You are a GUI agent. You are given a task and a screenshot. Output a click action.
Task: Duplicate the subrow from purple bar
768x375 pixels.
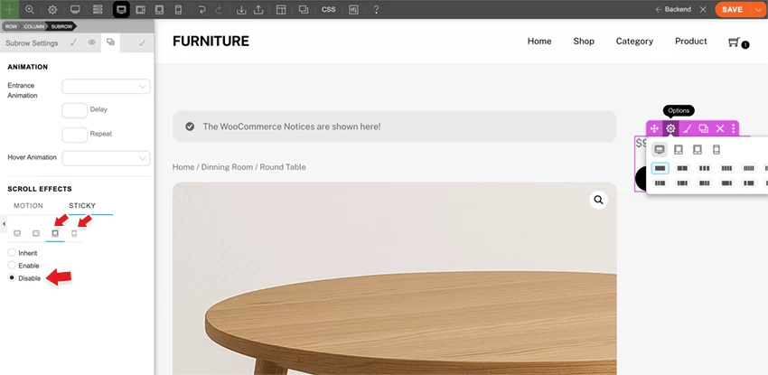coord(703,128)
